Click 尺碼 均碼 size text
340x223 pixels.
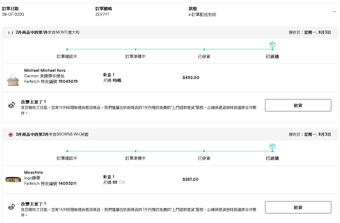click(x=112, y=80)
